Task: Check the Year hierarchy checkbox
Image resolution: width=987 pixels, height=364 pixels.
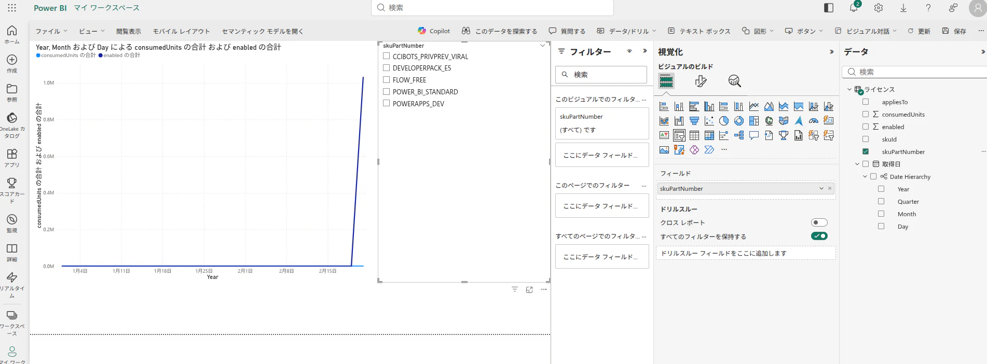Action: pos(881,189)
